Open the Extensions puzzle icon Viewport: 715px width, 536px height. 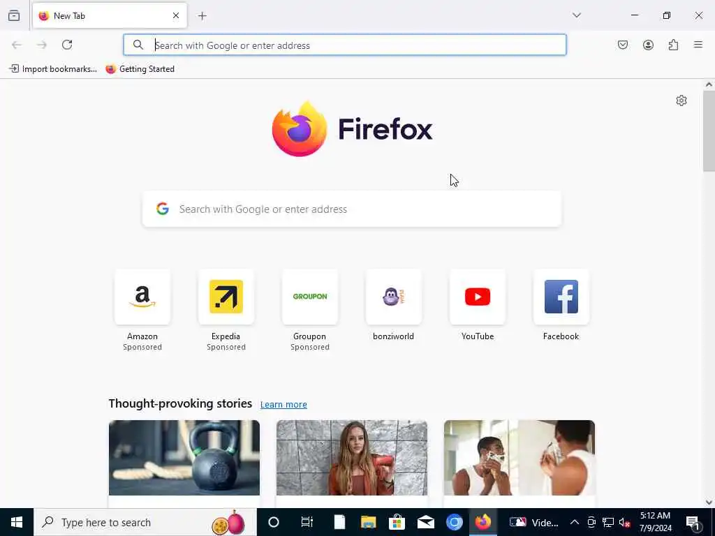point(673,45)
